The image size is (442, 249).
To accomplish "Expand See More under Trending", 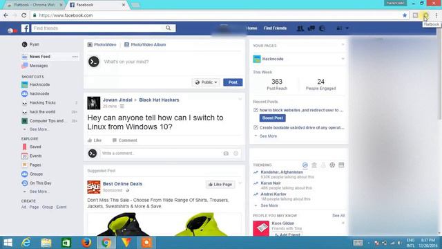I will (269, 205).
